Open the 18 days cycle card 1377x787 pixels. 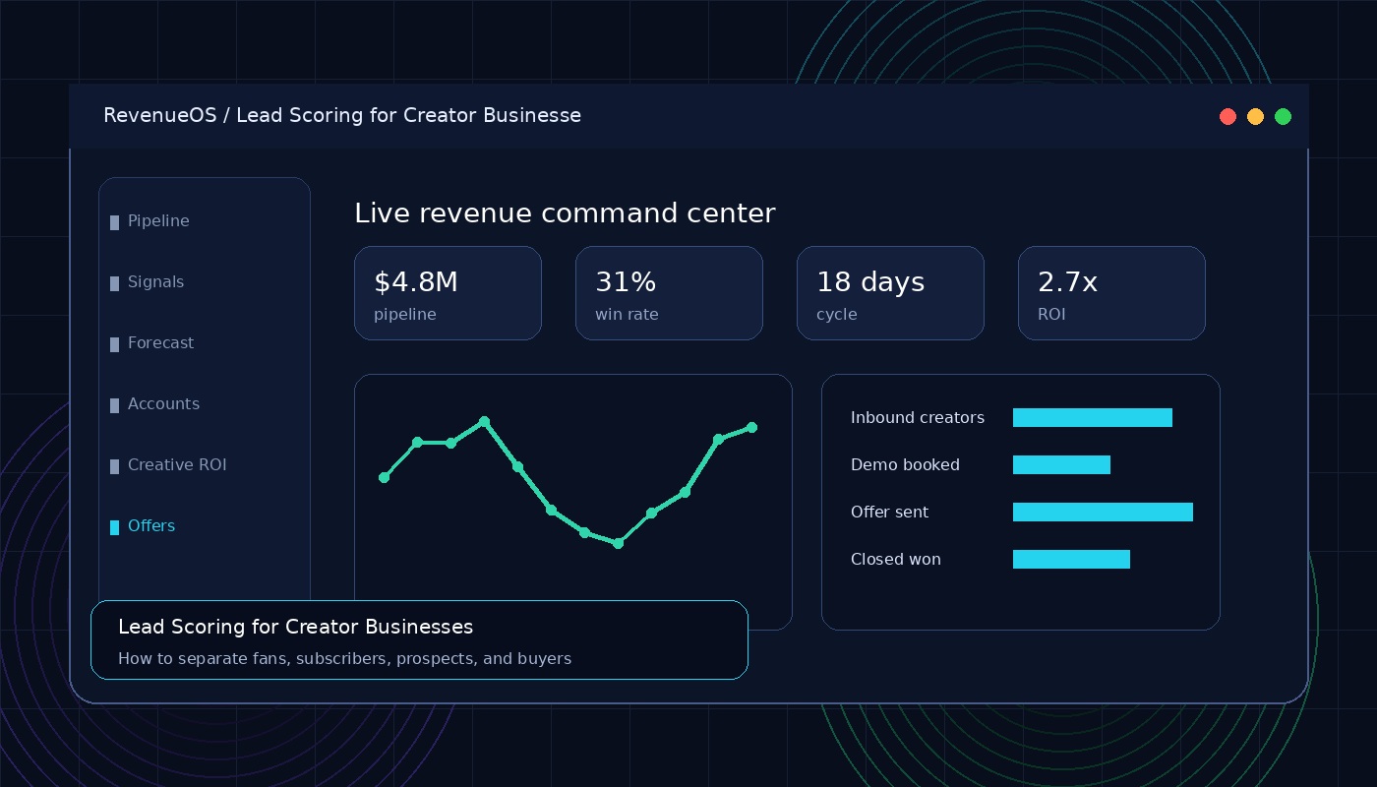pos(890,293)
